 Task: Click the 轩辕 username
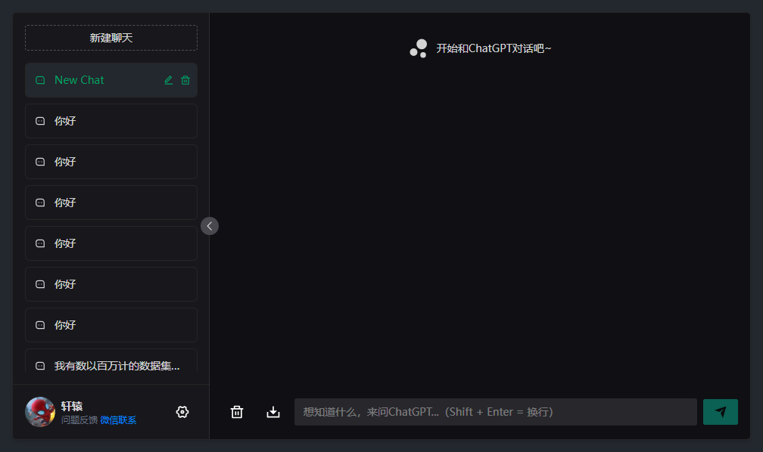pyautogui.click(x=72, y=406)
